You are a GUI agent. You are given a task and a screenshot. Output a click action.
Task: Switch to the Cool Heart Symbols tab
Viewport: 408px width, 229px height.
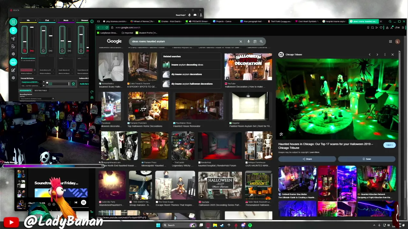(307, 21)
